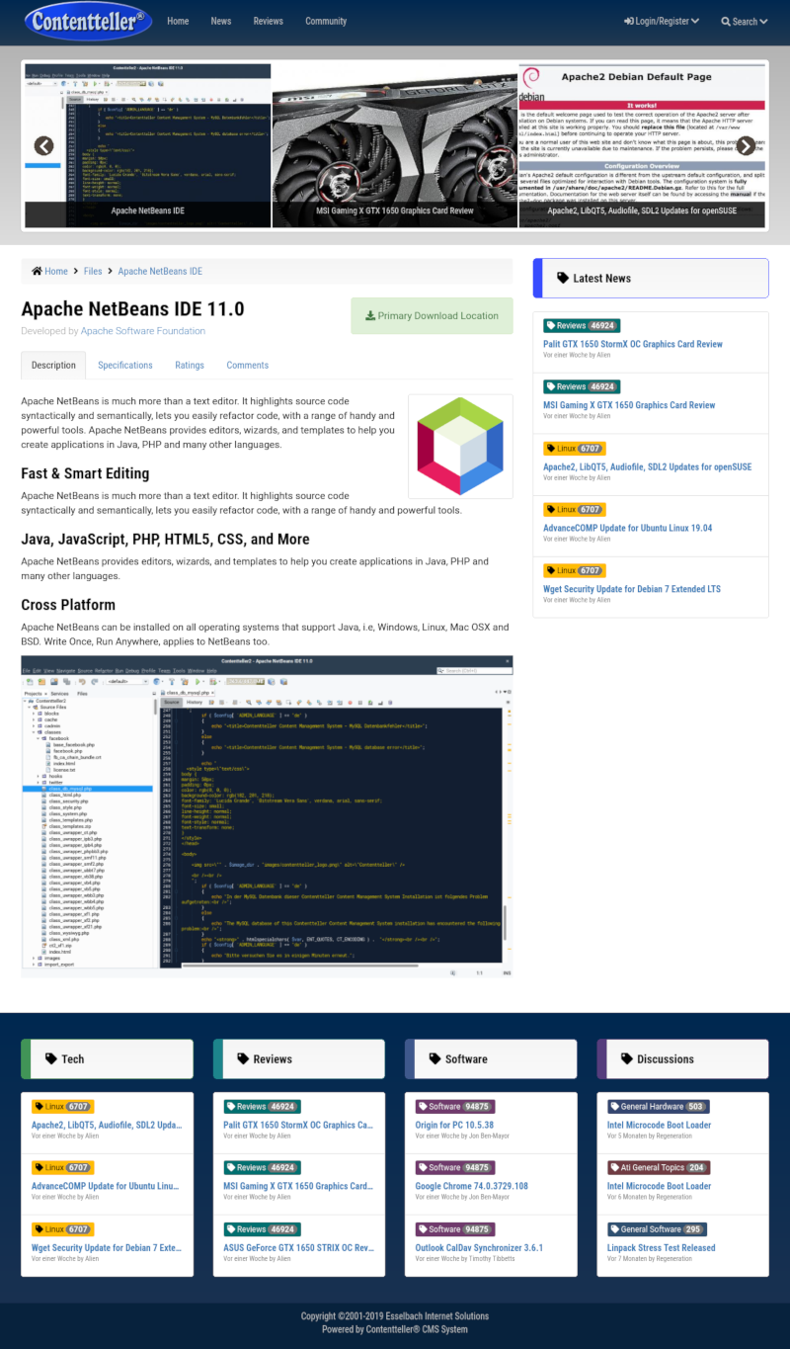The width and height of the screenshot is (790, 1349).
Task: Open MSI Gaming X review in Latest News
Action: pos(629,405)
